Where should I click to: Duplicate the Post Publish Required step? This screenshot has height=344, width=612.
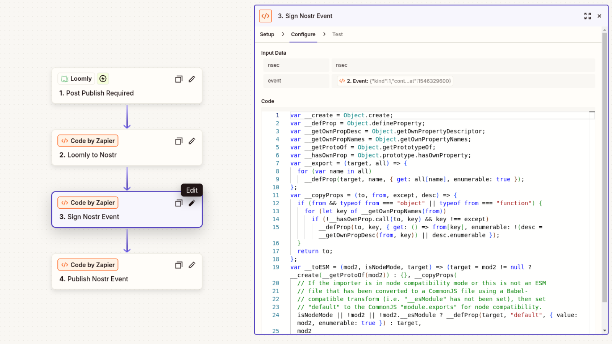[179, 79]
